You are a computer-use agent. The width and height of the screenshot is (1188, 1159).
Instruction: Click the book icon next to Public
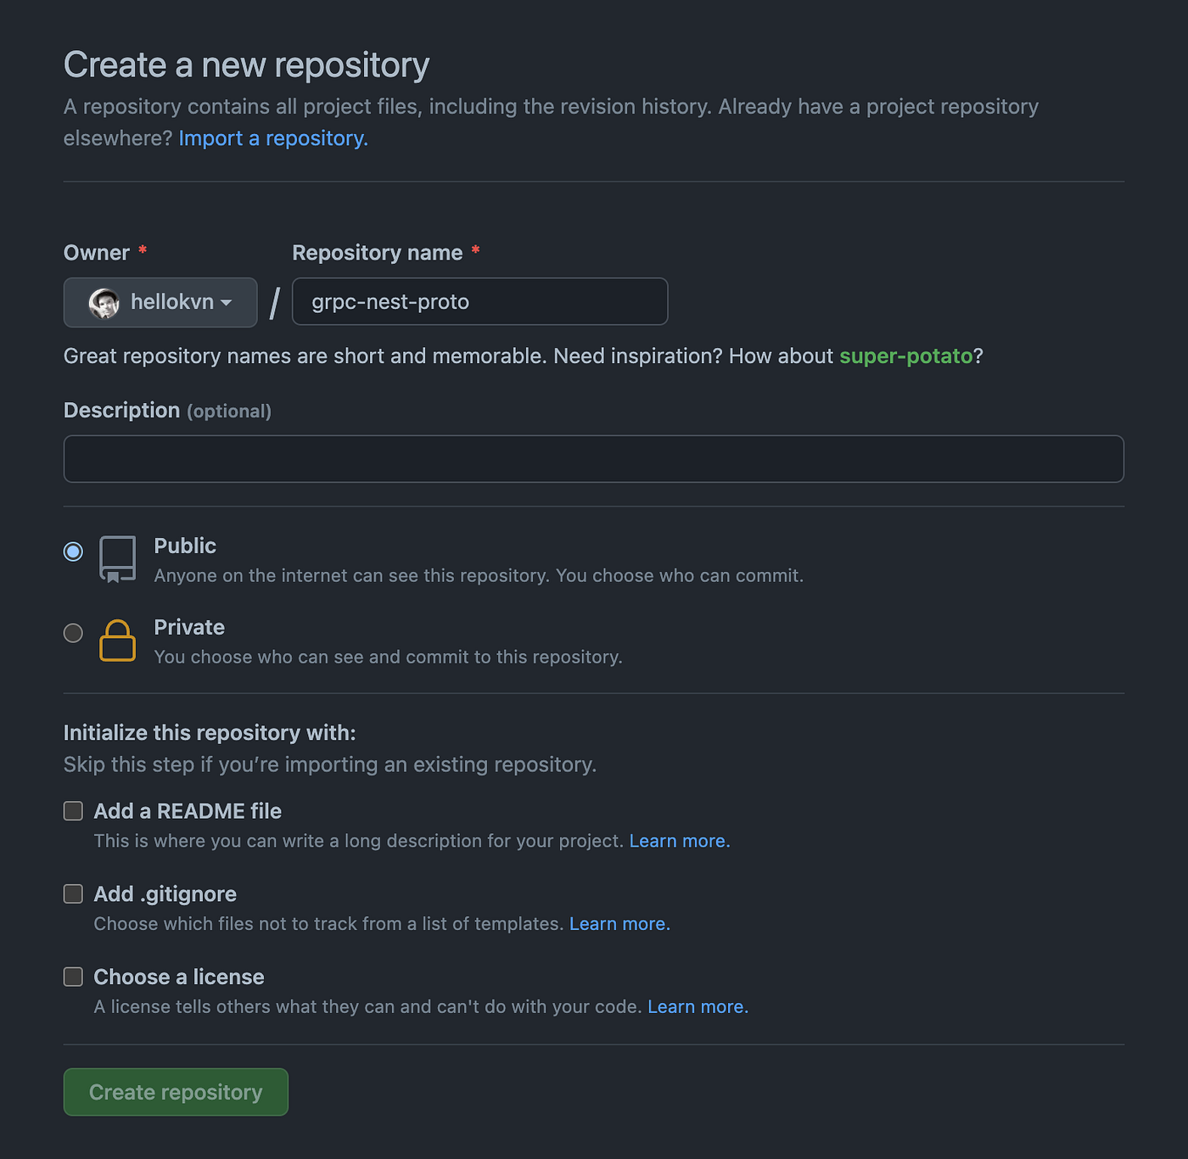coord(117,557)
